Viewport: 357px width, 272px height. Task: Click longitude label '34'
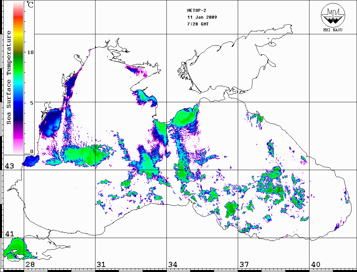[x=173, y=264]
